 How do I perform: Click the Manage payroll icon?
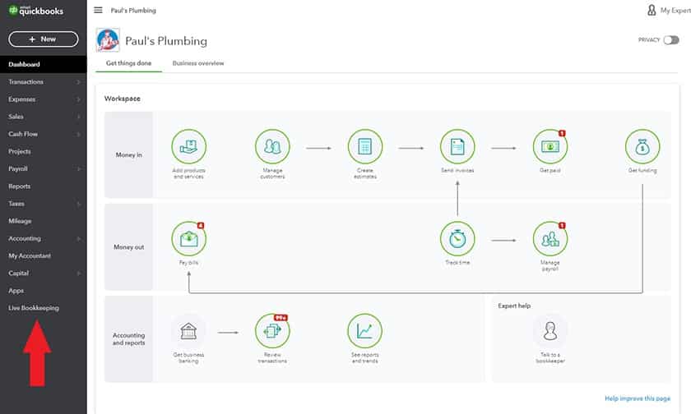(x=550, y=239)
